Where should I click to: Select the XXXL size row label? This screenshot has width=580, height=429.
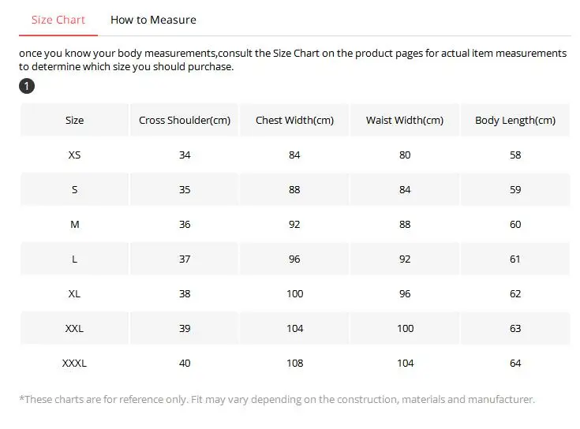[74, 364]
